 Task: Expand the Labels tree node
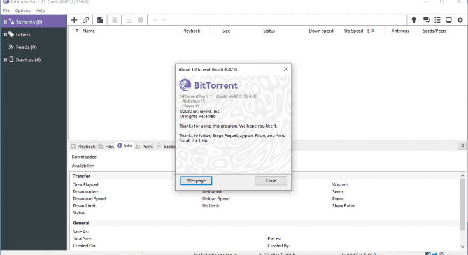pos(5,34)
